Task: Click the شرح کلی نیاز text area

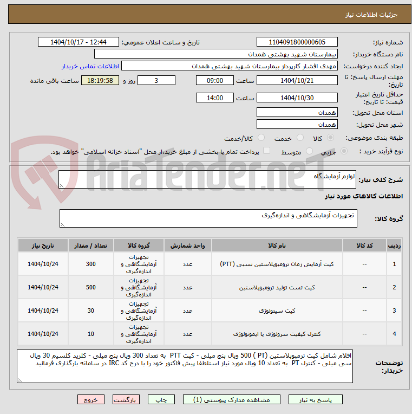Action: (207, 179)
